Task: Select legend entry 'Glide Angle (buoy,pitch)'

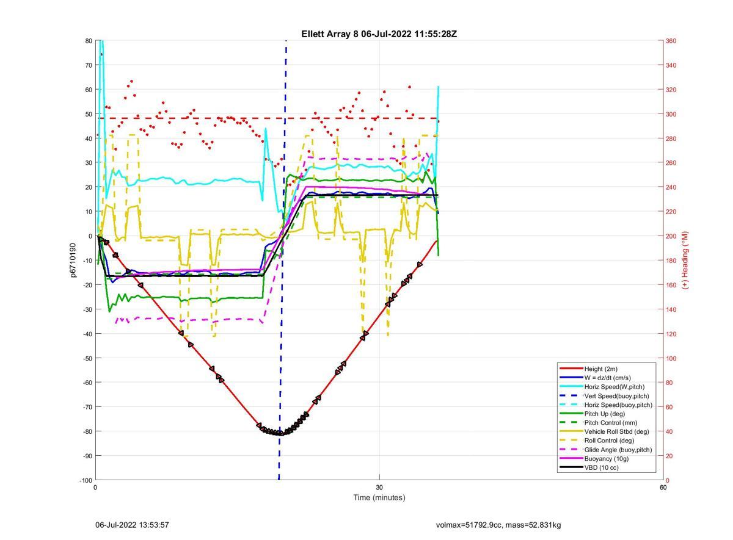Action: (618, 450)
